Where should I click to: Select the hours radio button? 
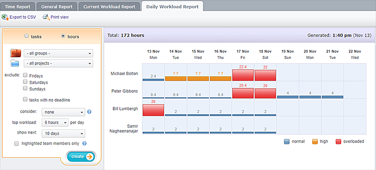pos(63,36)
